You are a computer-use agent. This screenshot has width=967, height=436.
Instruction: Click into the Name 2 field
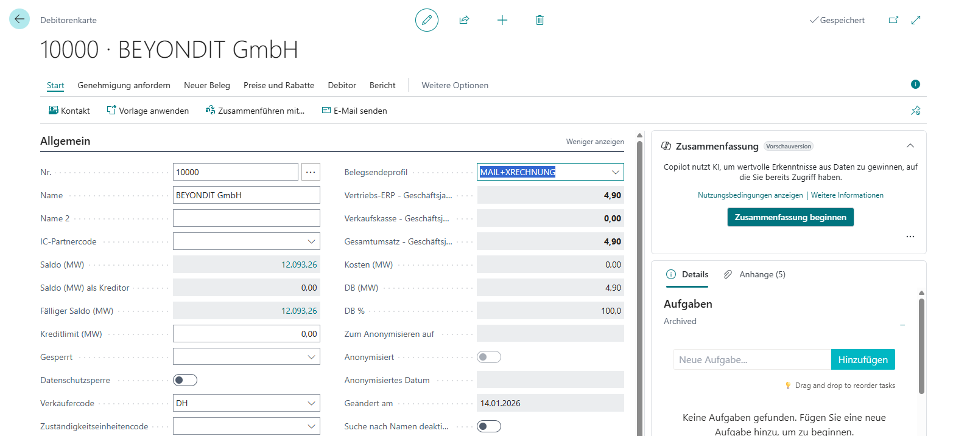click(247, 218)
